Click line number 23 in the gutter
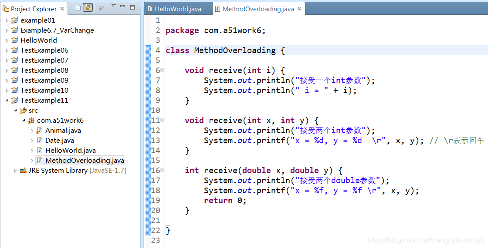Image resolution: width=488 pixels, height=248 pixels. click(156, 241)
